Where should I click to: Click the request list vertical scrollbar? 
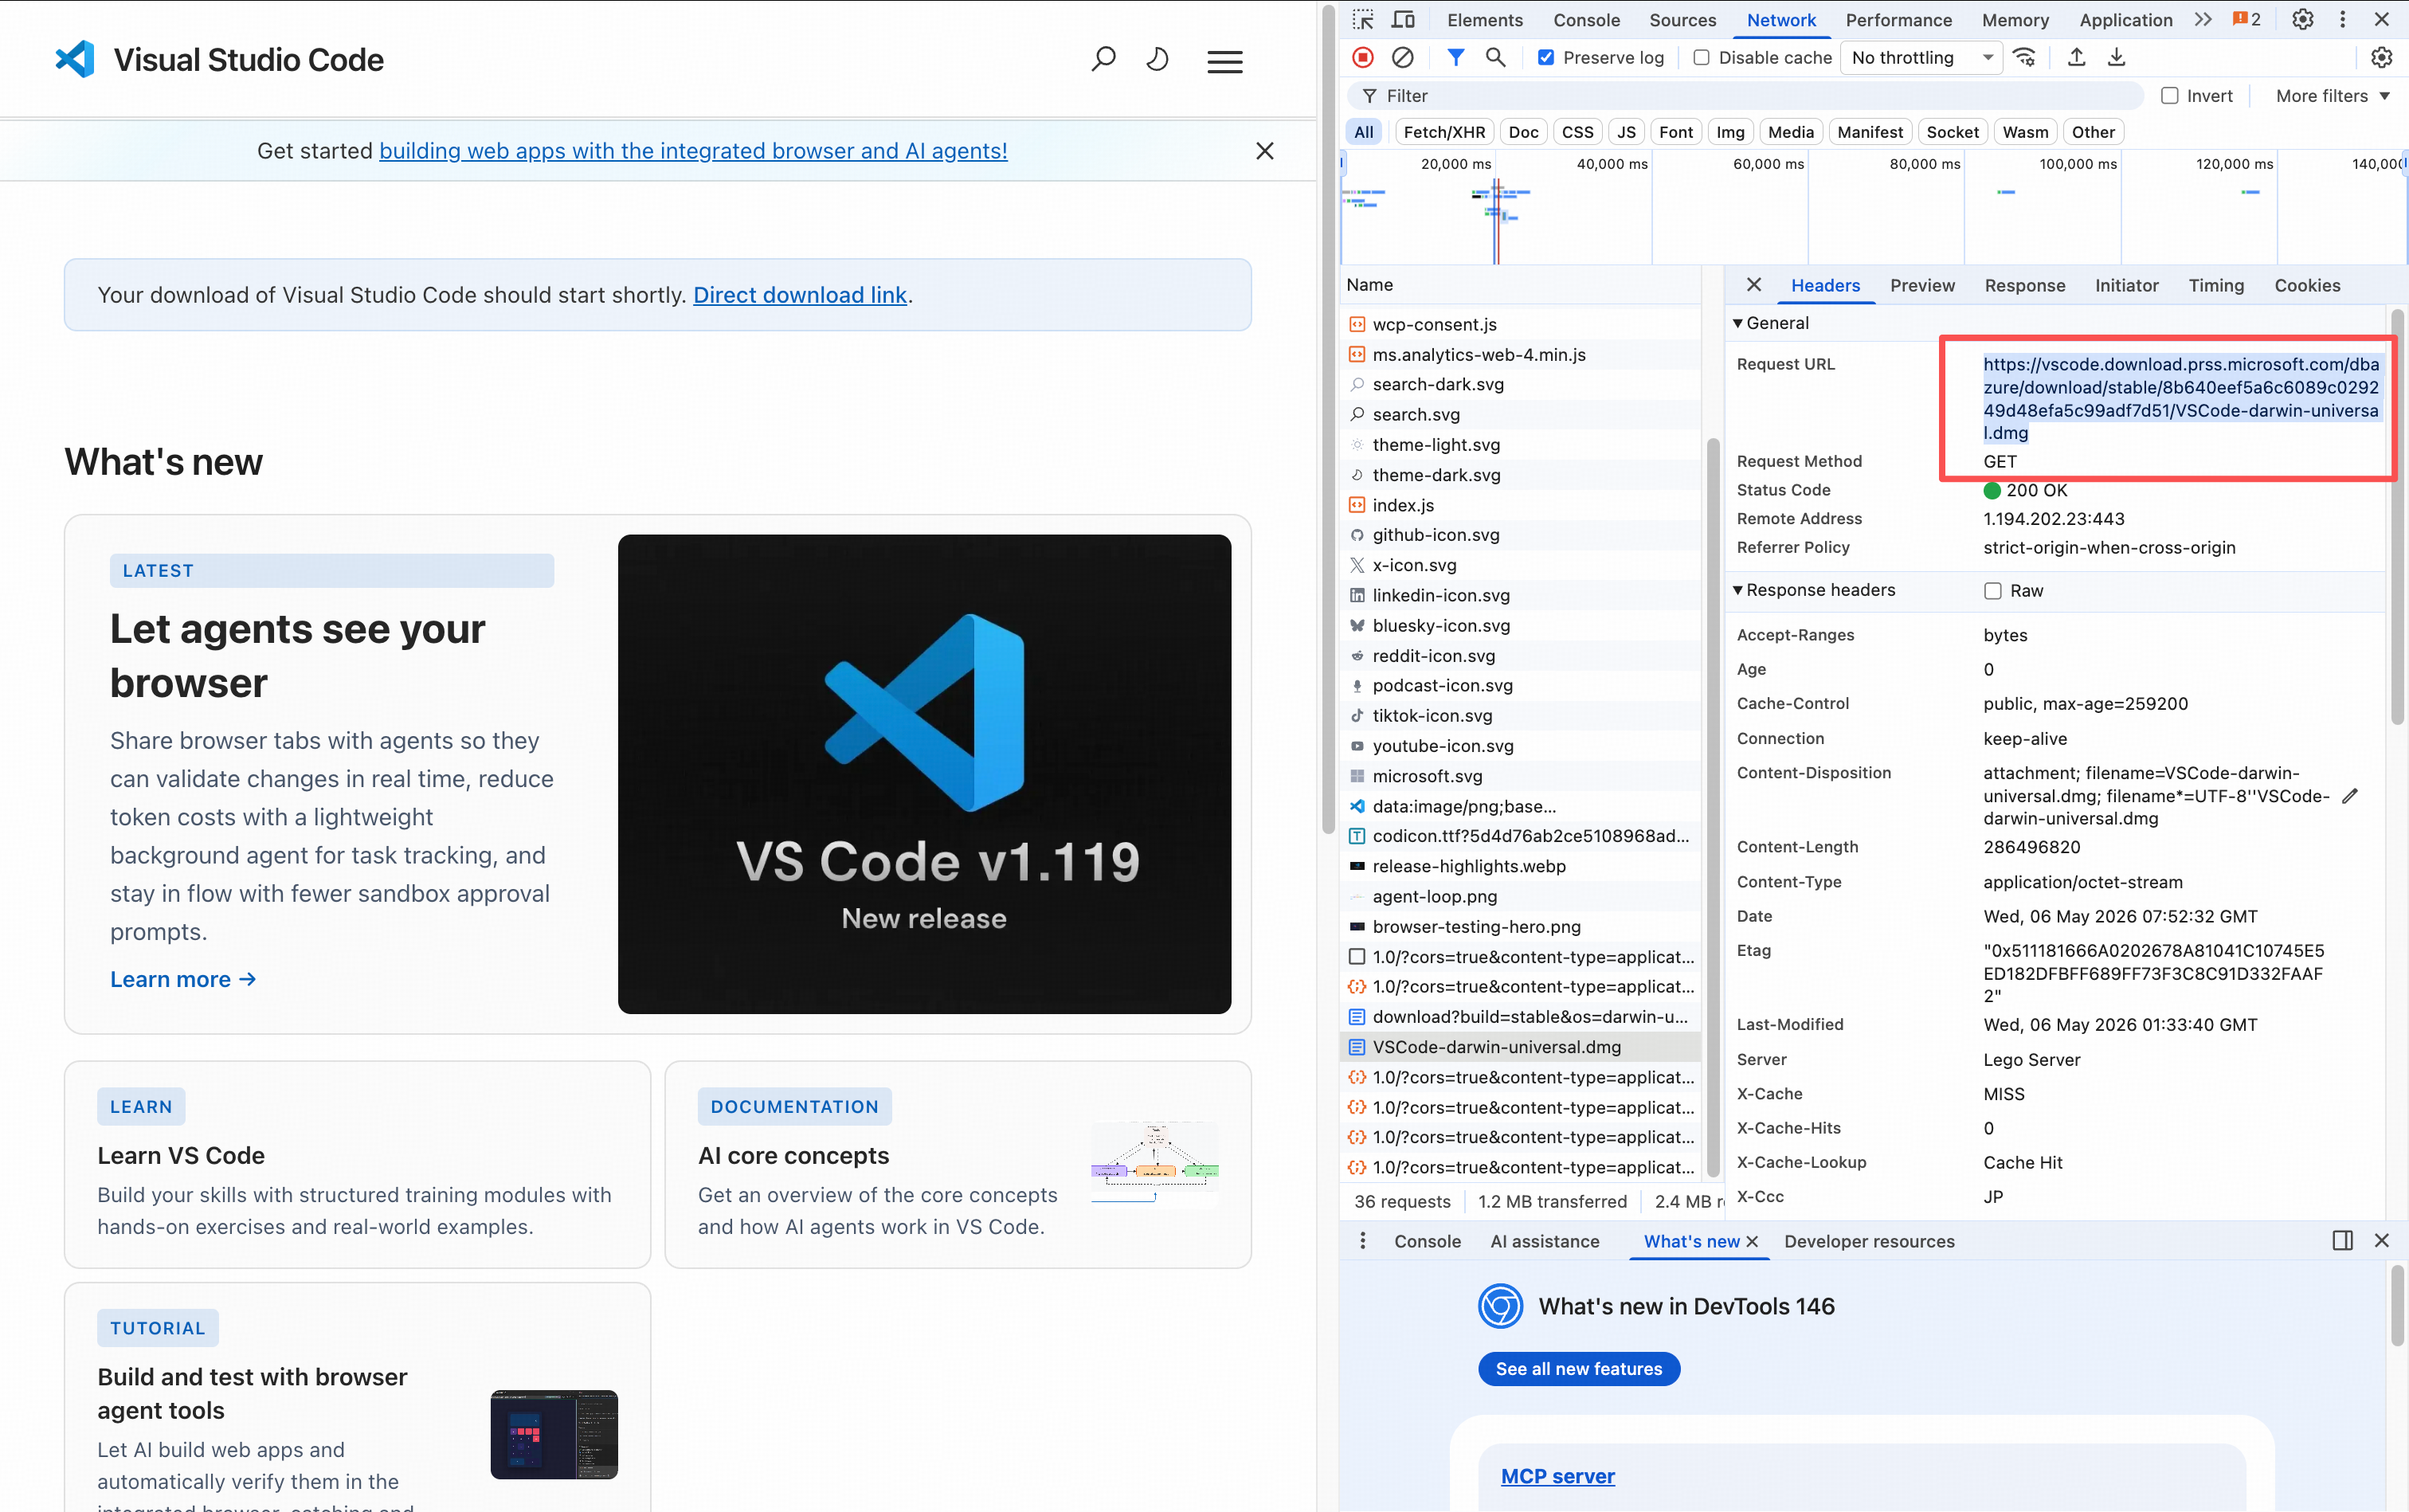tap(1711, 808)
